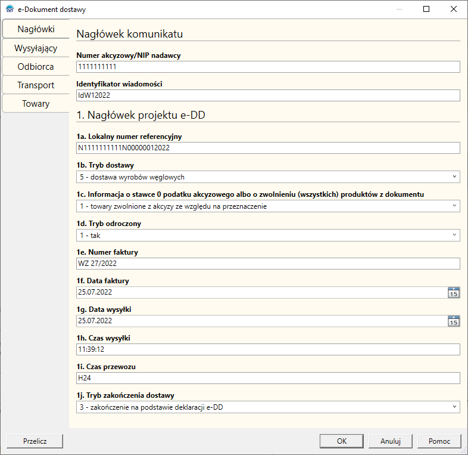
Task: Open the Odbiorca tab
Action: (36, 67)
